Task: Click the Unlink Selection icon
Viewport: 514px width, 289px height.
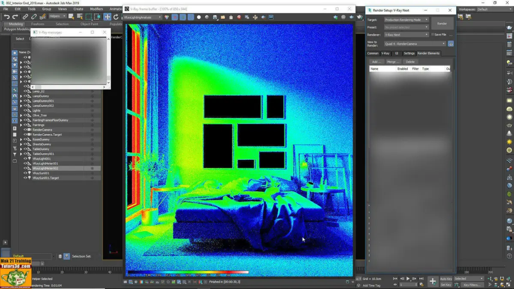Action: pos(34,17)
